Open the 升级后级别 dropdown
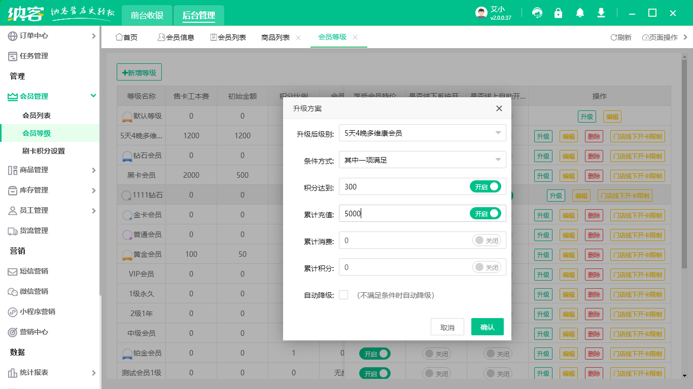Image resolution: width=693 pixels, height=389 pixels. pyautogui.click(x=422, y=132)
